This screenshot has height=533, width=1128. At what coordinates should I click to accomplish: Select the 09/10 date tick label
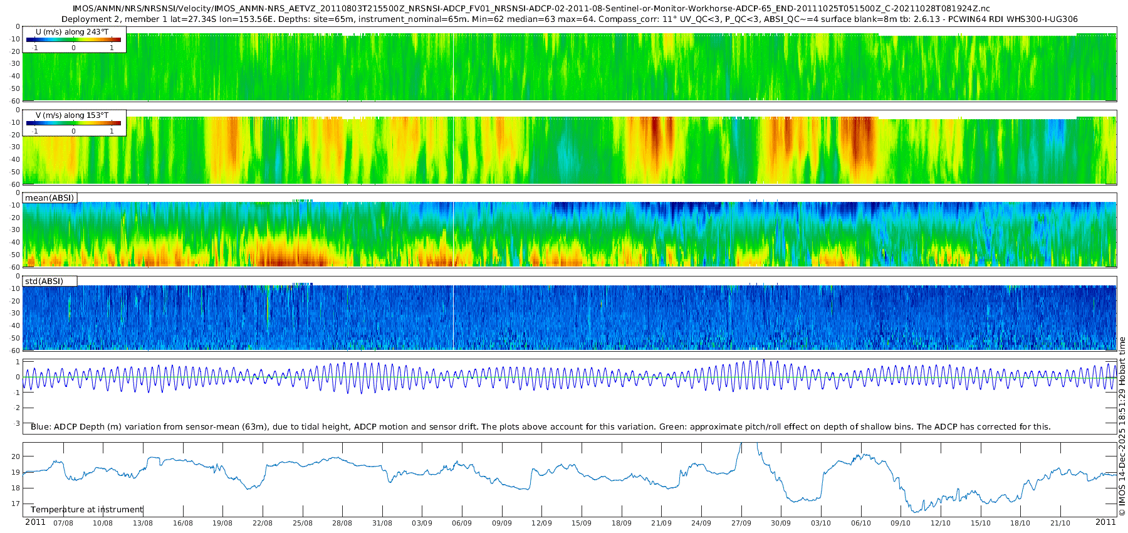(901, 523)
